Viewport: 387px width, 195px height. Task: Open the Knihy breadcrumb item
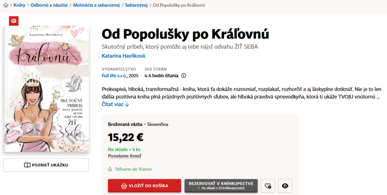19,5
